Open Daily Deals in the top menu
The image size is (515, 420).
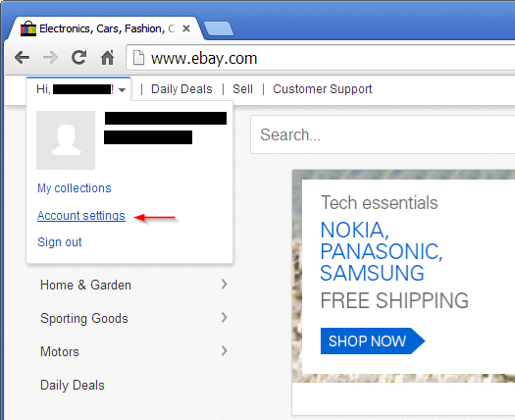click(181, 89)
